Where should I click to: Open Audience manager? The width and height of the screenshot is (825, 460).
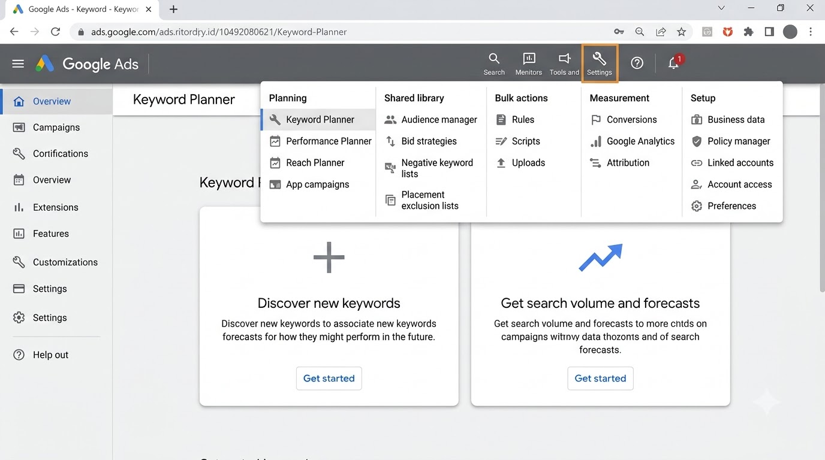431,120
